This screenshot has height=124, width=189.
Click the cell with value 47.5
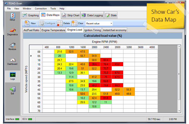(x=83, y=51)
